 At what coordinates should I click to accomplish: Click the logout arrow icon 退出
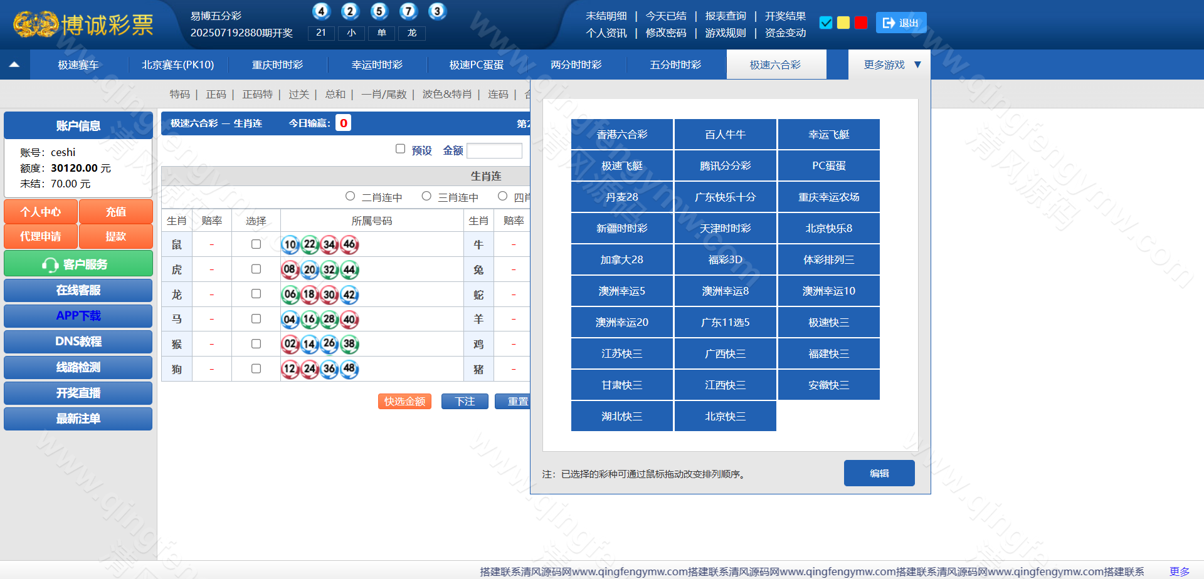coord(889,23)
